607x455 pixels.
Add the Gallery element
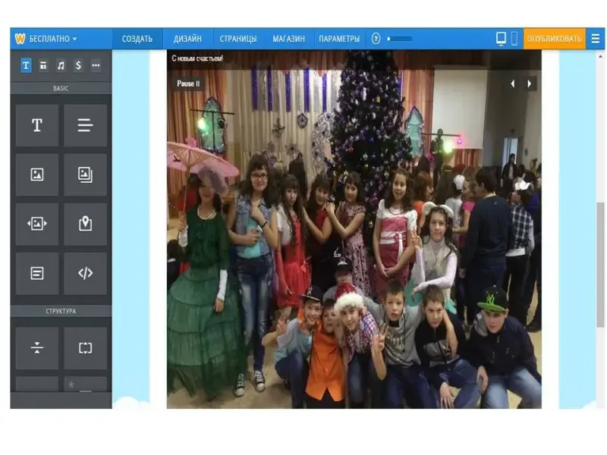coord(85,175)
